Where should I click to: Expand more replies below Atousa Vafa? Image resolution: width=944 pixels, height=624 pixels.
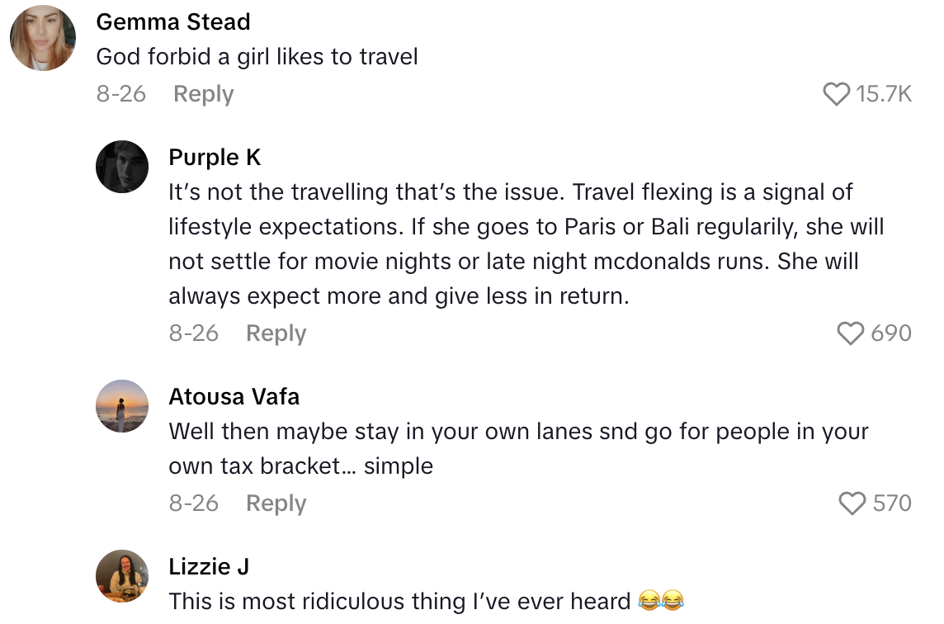[x=275, y=503]
